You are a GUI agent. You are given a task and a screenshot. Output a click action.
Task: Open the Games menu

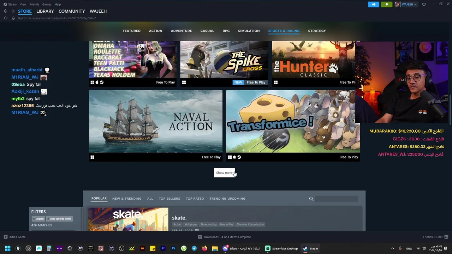click(47, 4)
